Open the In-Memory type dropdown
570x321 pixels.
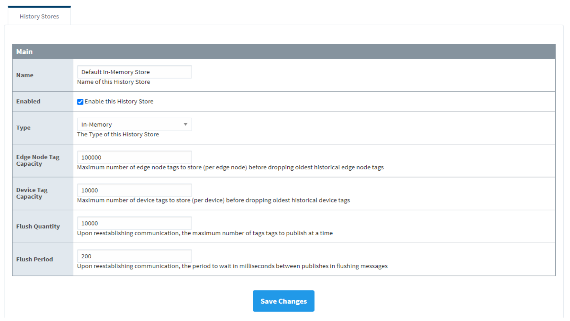pos(131,124)
